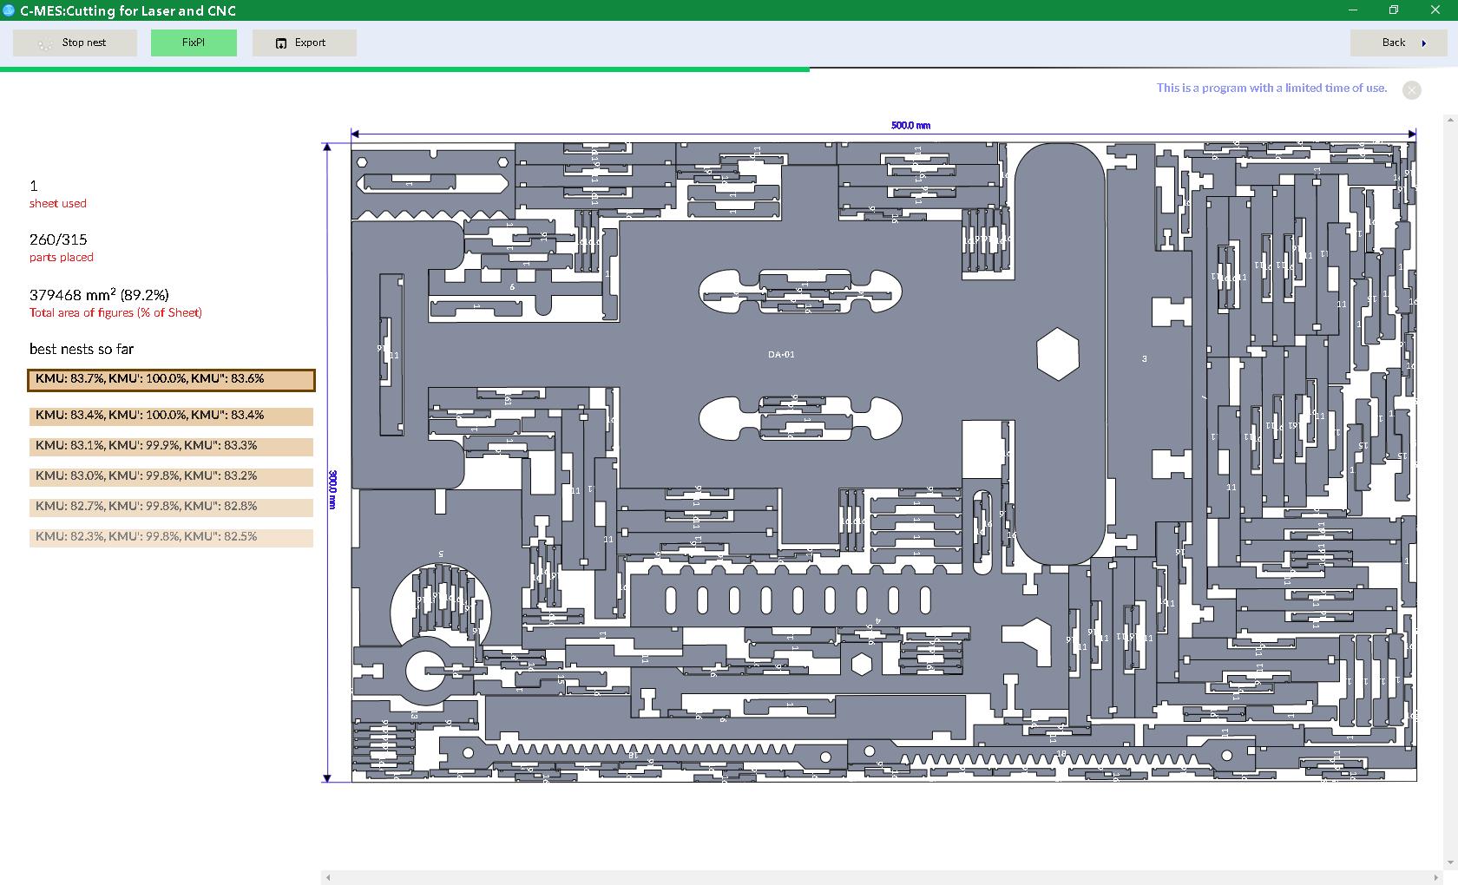Screen dimensions: 1458x885
Task: Click the Export icon in toolbar
Action: coord(281,43)
